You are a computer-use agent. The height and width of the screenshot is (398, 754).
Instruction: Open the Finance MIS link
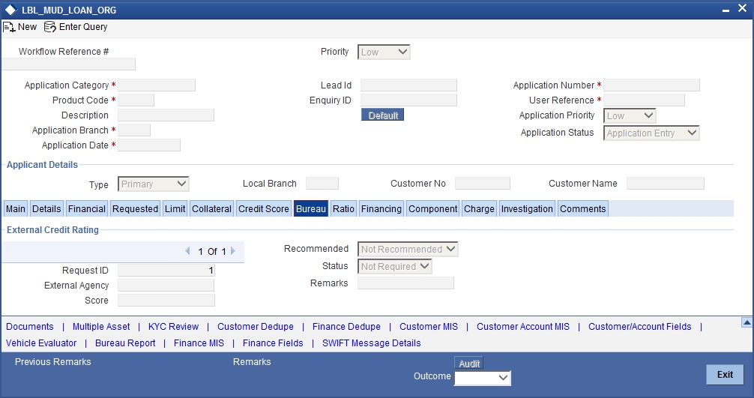[199, 343]
